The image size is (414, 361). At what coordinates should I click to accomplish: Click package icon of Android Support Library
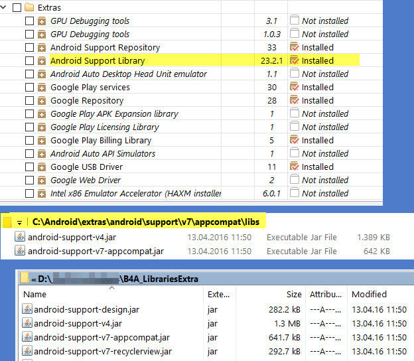pos(42,61)
